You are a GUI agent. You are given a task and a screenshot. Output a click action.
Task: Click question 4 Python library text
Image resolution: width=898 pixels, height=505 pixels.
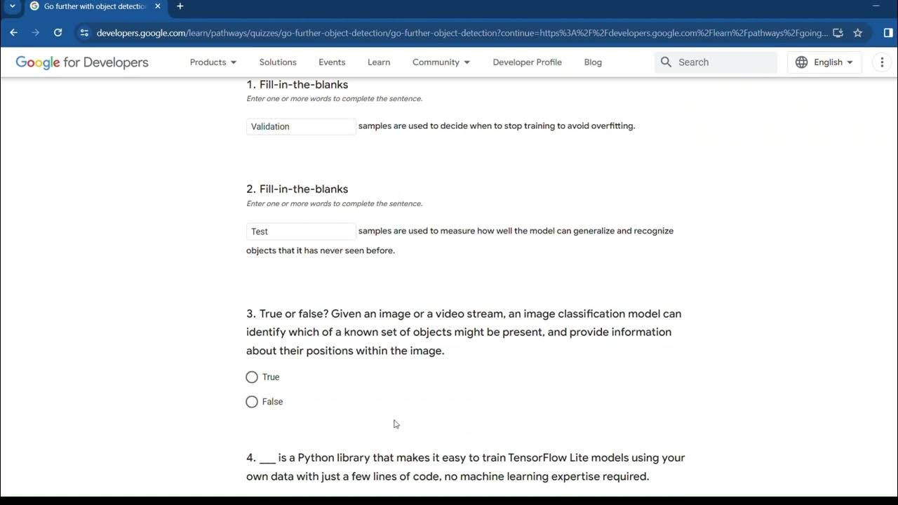tap(466, 467)
